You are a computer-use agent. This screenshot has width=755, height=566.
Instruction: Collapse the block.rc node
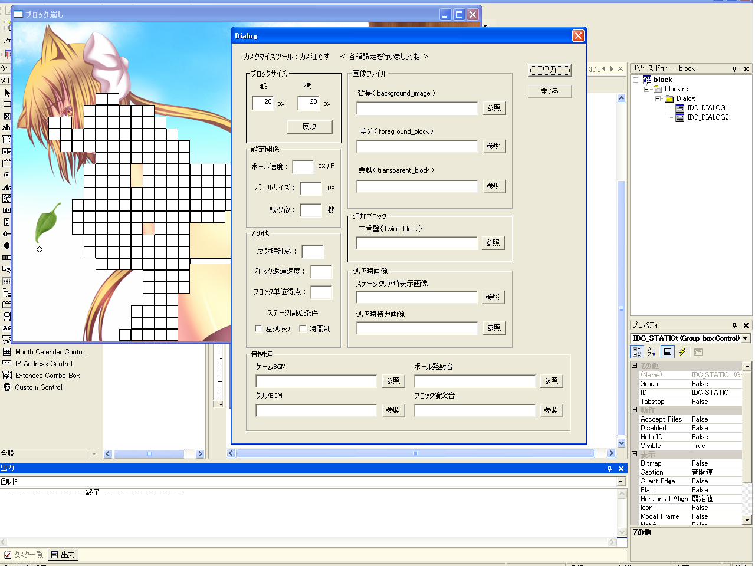647,89
